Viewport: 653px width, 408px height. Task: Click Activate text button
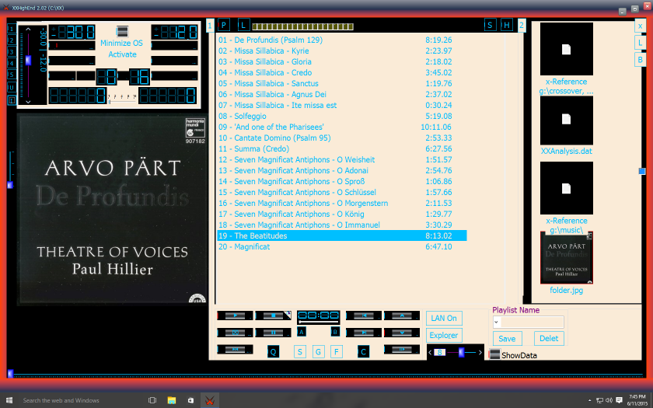tap(123, 54)
